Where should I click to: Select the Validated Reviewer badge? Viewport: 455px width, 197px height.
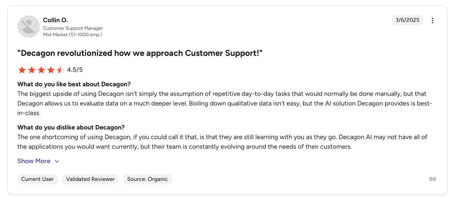(x=90, y=179)
